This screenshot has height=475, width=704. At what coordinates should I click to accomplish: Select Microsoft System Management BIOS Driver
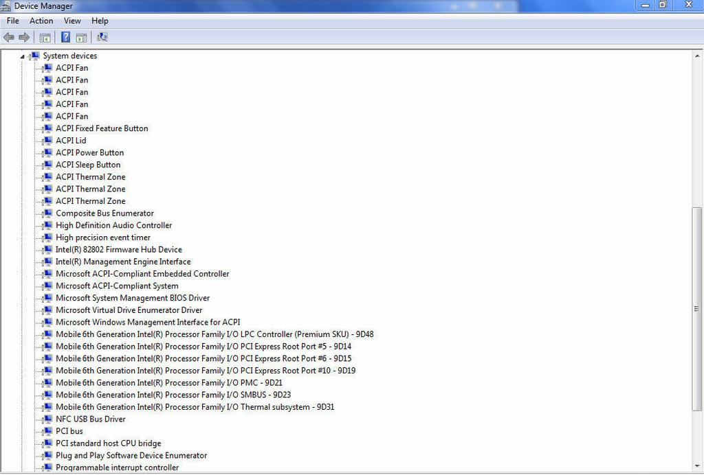pyautogui.click(x=133, y=298)
